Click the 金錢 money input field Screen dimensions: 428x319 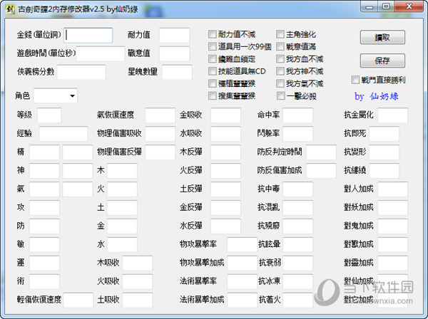(x=89, y=35)
